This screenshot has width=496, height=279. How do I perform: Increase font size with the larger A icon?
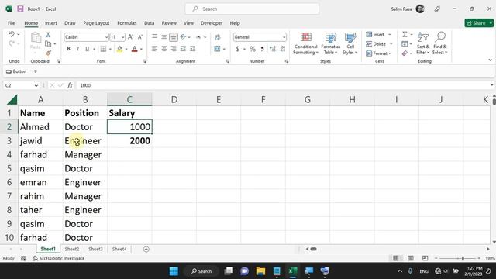point(130,37)
